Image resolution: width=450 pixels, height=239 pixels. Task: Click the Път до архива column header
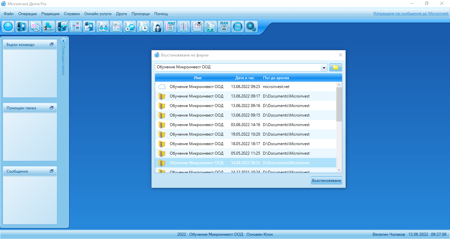click(x=276, y=78)
